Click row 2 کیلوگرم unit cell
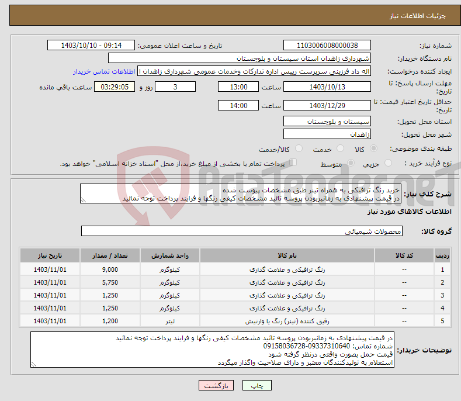Image resolution: width=461 pixels, height=401 pixels. click(x=169, y=282)
